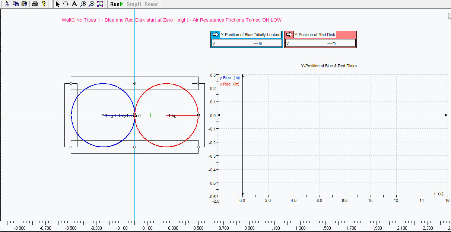The width and height of the screenshot is (451, 232).
Task: Select the red circle disk
Action: pos(166,115)
